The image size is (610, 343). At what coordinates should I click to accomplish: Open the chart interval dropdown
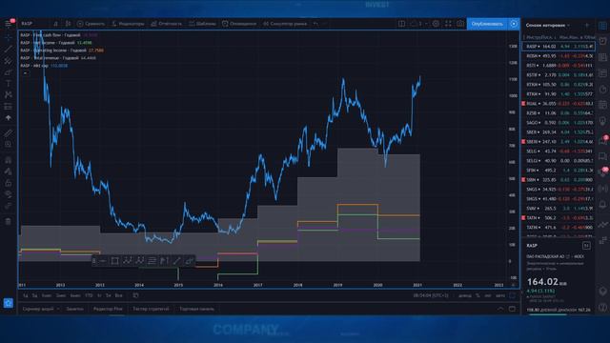(x=55, y=24)
